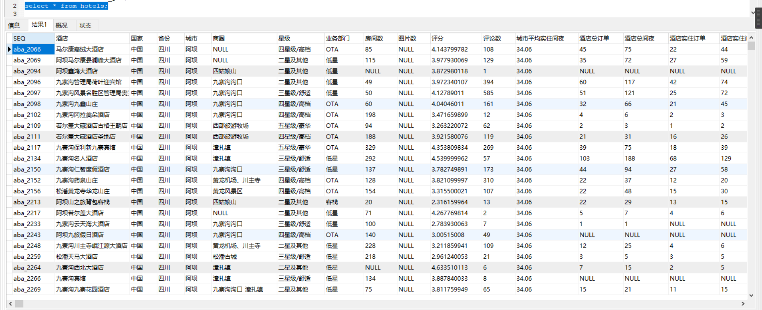The width and height of the screenshot is (762, 310).
Task: Select the 结果1 tab
Action: click(39, 25)
